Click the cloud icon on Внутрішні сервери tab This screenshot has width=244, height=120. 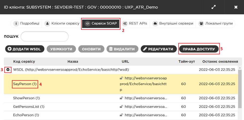[x=155, y=23]
